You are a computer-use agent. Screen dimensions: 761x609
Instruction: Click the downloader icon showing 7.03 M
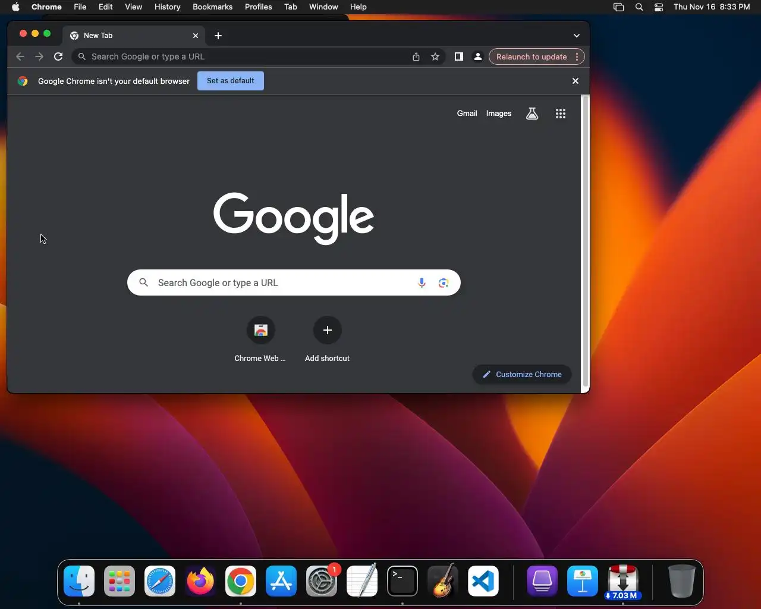point(622,581)
